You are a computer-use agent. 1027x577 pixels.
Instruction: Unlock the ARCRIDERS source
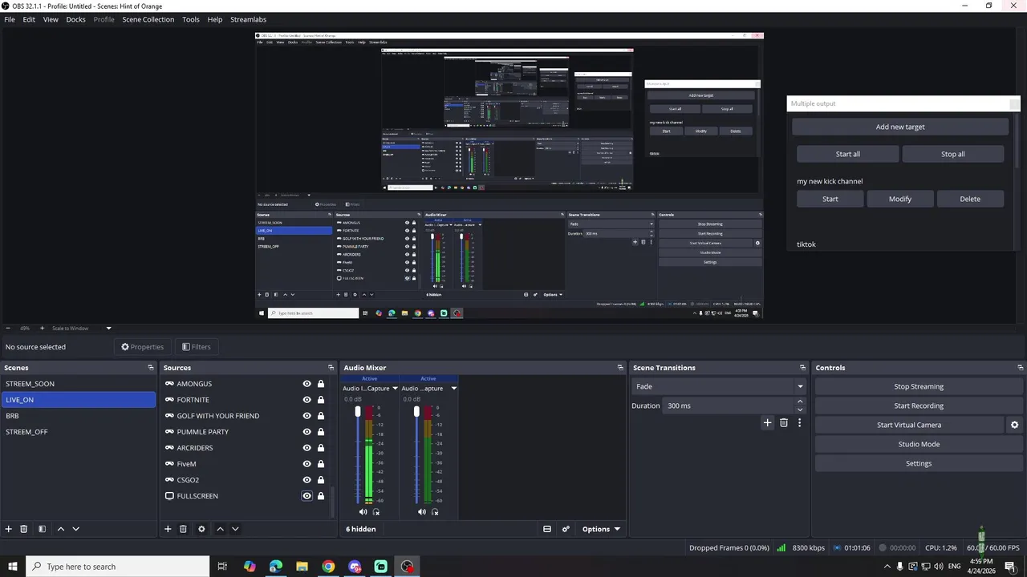[321, 448]
